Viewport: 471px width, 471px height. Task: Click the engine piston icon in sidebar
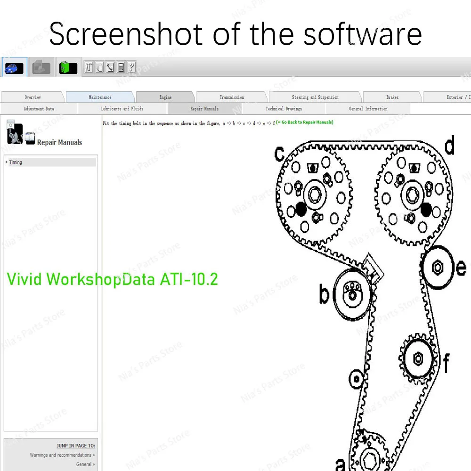point(15,132)
